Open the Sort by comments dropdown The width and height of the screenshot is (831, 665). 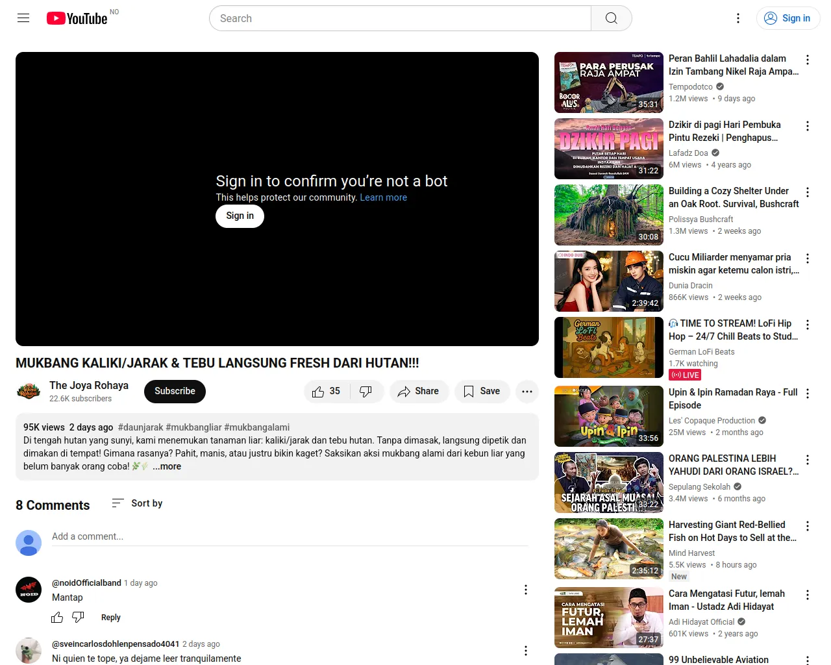pyautogui.click(x=137, y=503)
